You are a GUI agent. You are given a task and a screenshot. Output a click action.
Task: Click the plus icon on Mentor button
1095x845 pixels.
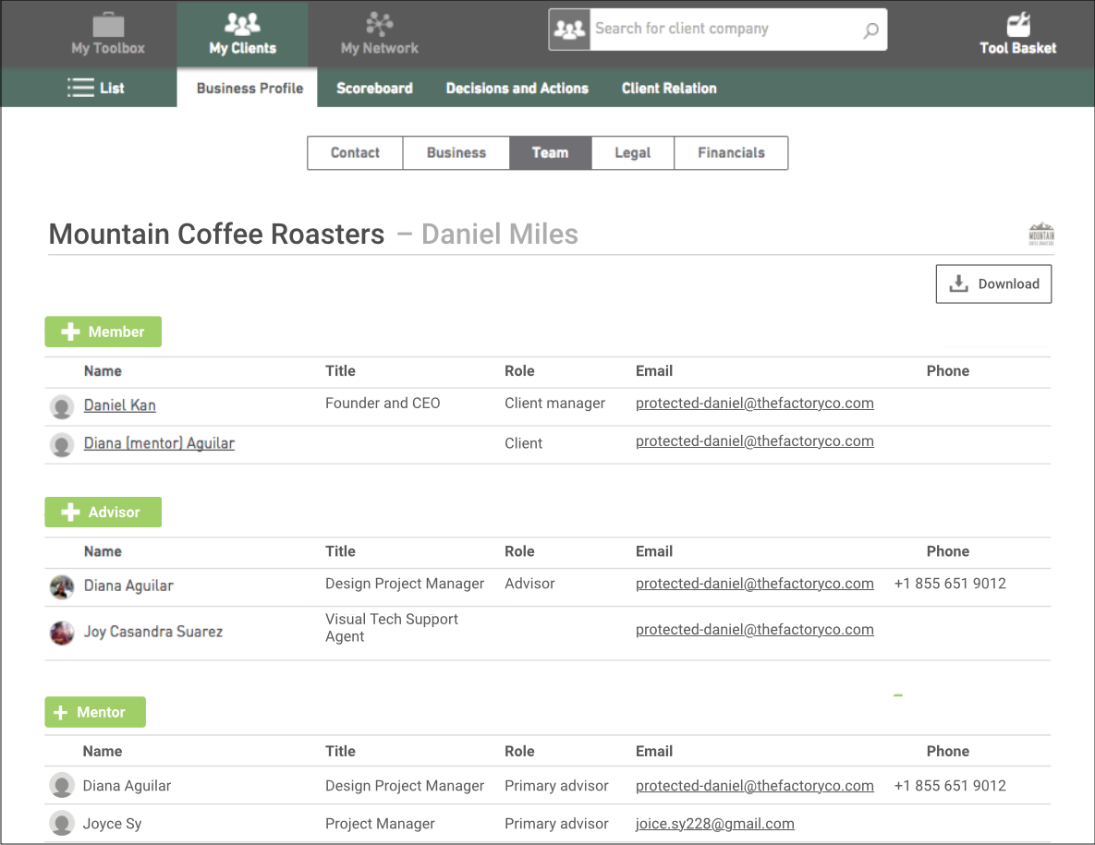click(x=61, y=712)
